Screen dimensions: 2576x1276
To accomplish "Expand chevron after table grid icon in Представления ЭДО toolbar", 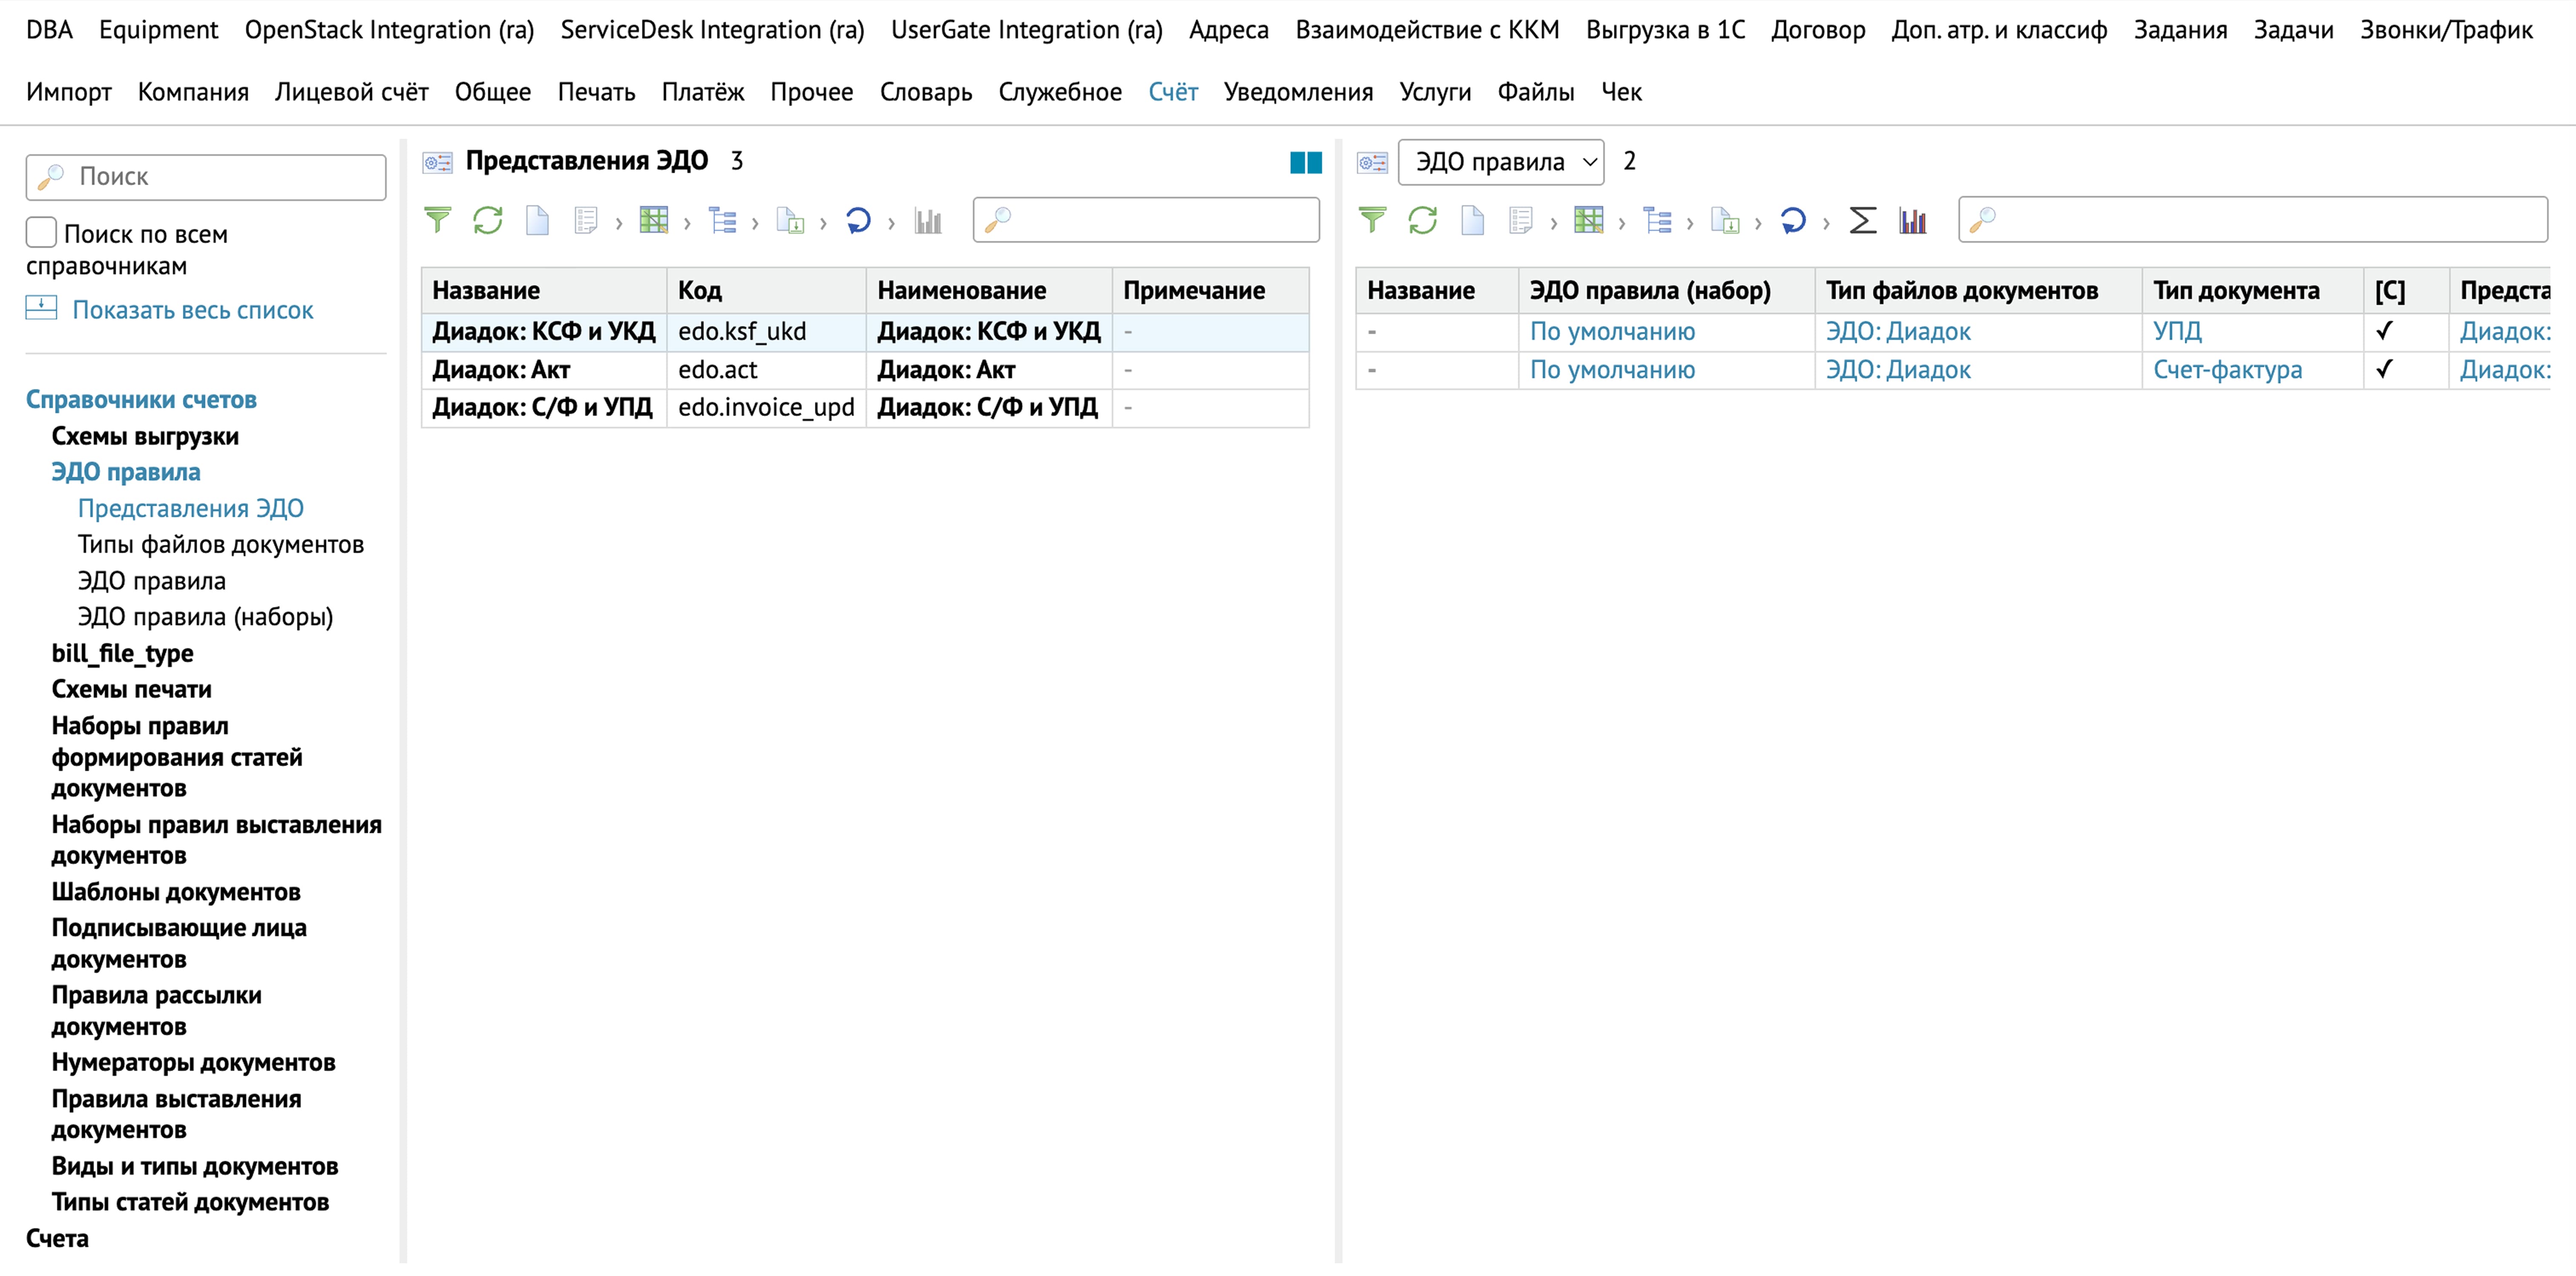I will click(687, 223).
